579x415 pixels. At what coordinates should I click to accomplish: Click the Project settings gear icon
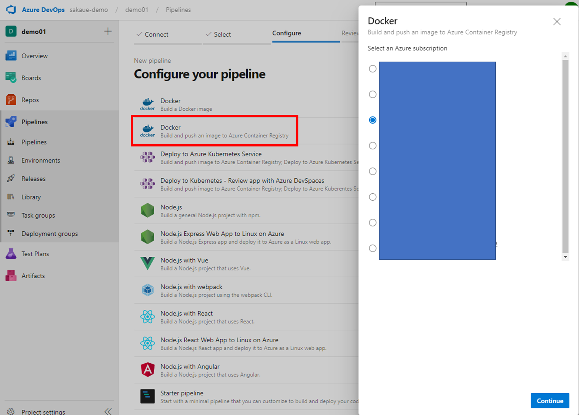coord(11,411)
